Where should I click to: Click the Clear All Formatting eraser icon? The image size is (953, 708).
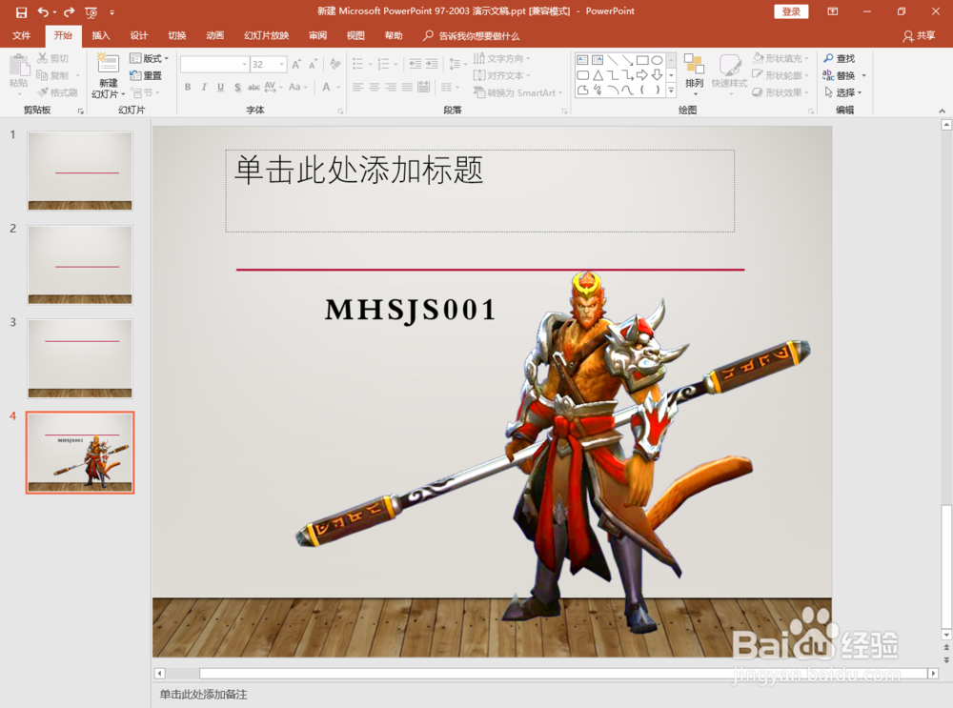click(x=335, y=64)
